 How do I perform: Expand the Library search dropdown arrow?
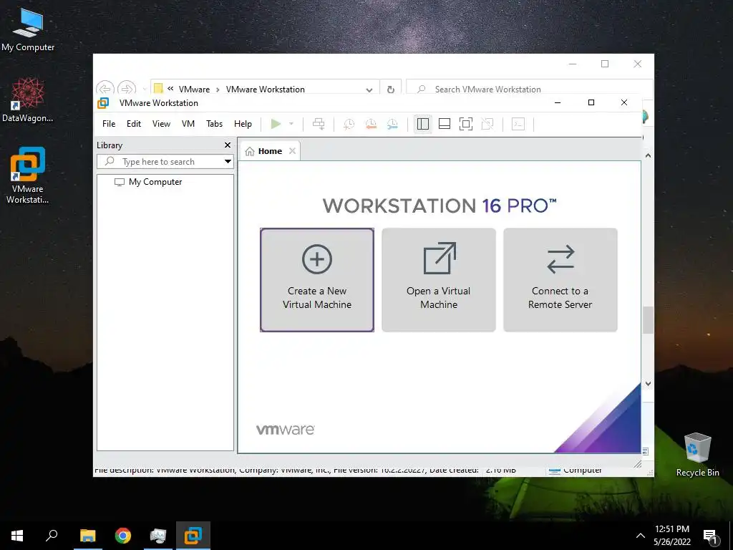pos(228,162)
